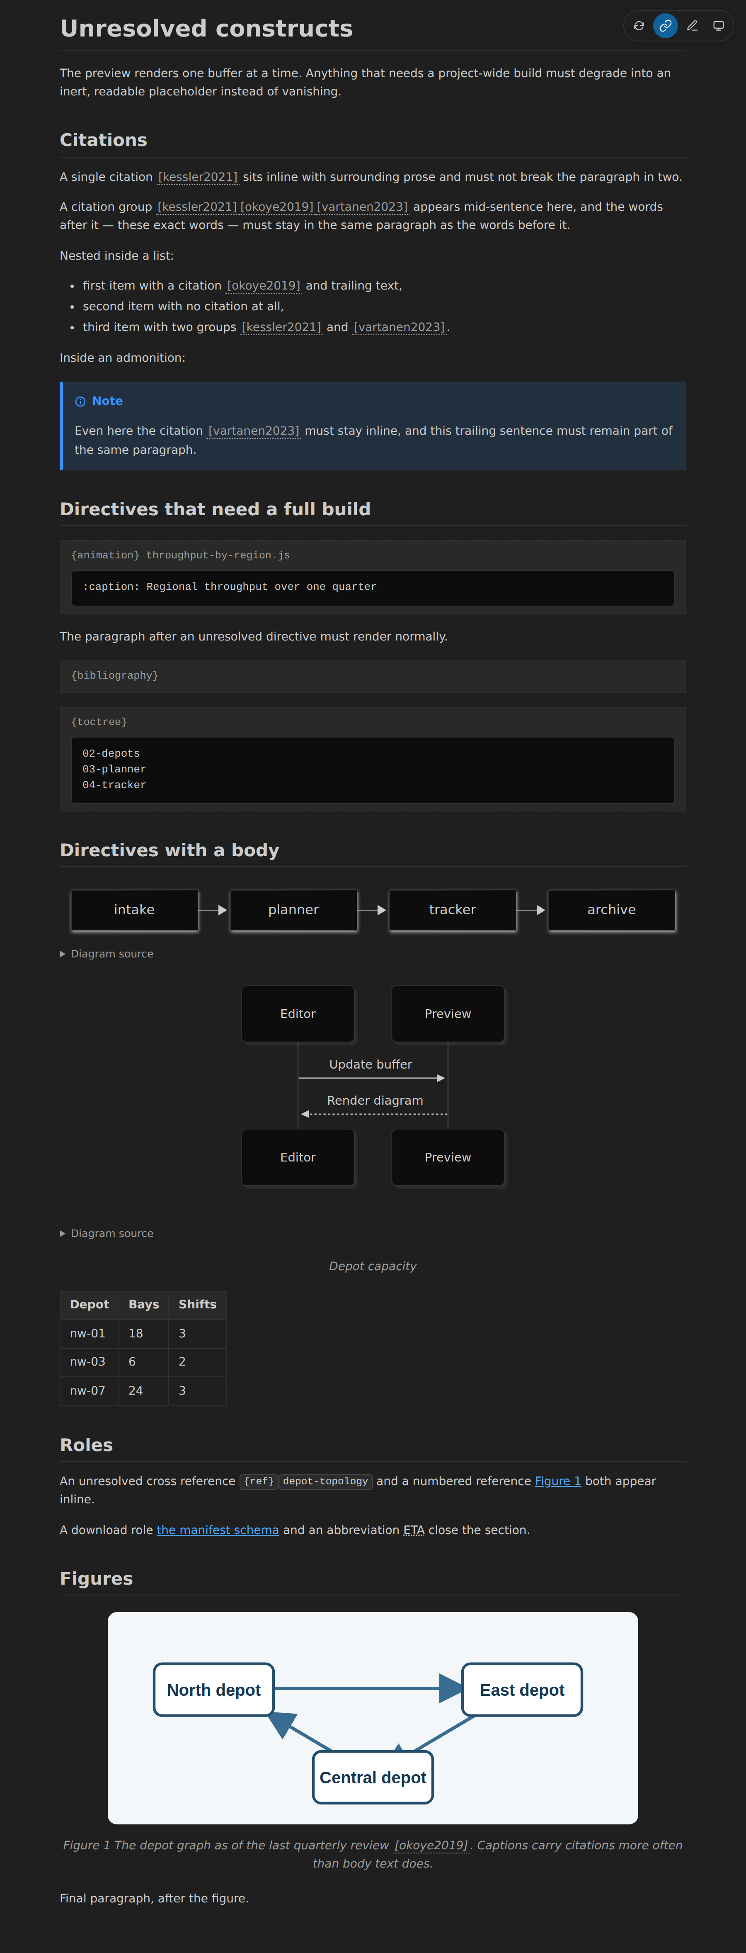Click the {animation} throughput-by-region.js directive header
746x1953 pixels.
[x=180, y=555]
